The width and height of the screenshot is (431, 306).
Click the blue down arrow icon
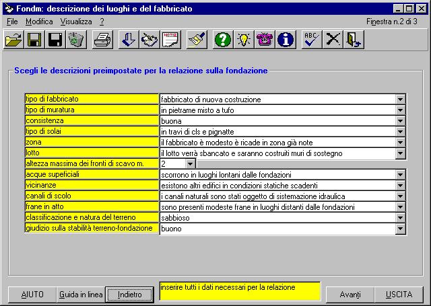click(128, 40)
